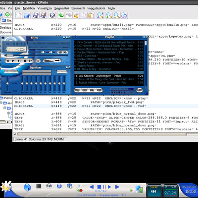The height and width of the screenshot is (198, 198).
Task: Close the document with X icon
Action: pos(52,15)
